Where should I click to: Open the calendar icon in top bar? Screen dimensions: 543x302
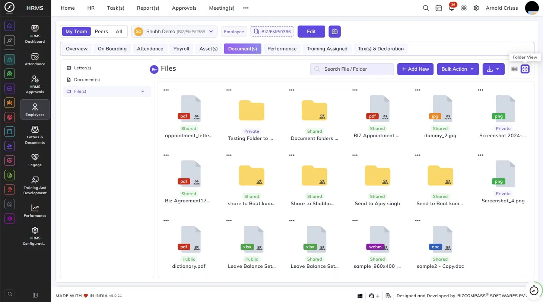439,8
